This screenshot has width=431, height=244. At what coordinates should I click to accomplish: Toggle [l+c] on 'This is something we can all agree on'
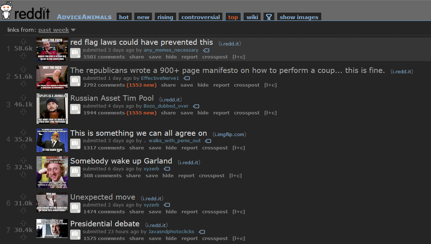239,148
